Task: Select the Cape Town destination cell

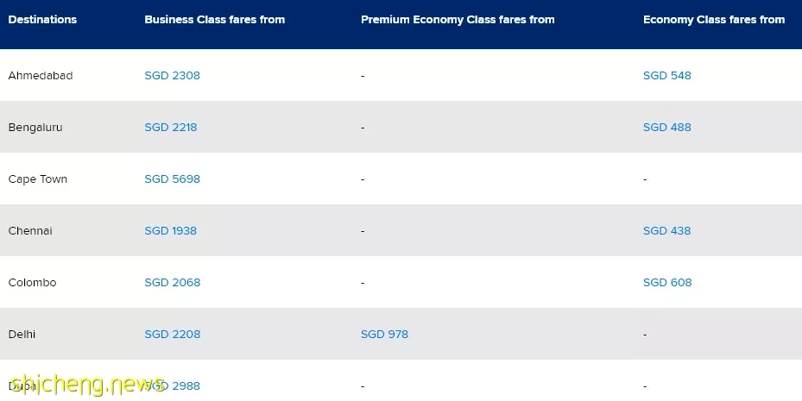Action: pos(37,179)
